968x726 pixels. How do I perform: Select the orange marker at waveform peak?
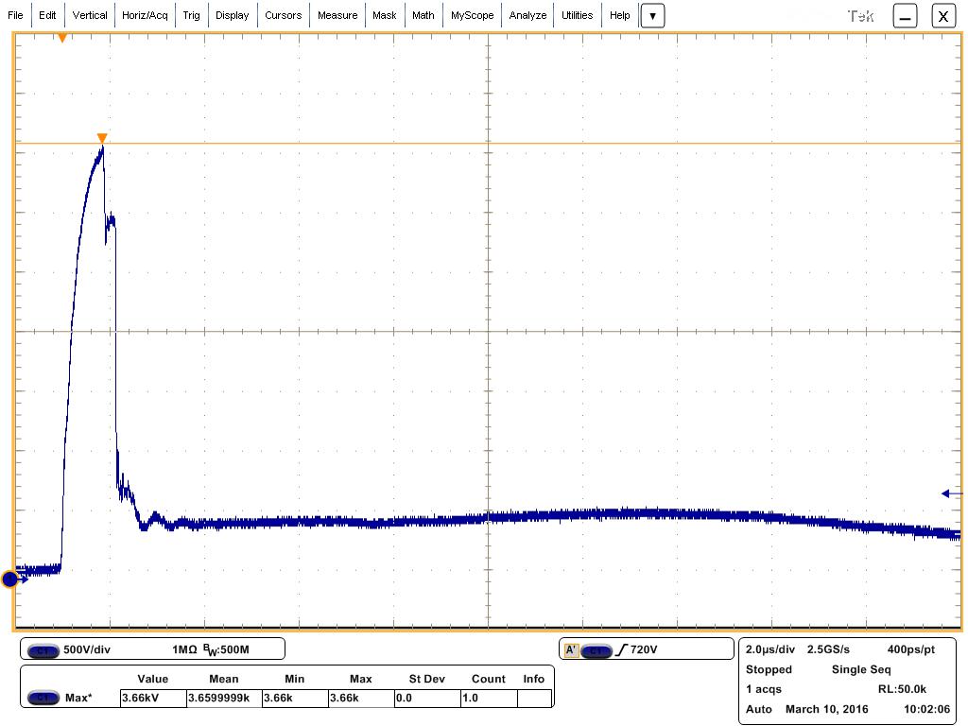coord(102,139)
